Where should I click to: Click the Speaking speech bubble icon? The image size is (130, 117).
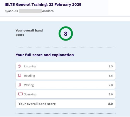click(x=21, y=94)
